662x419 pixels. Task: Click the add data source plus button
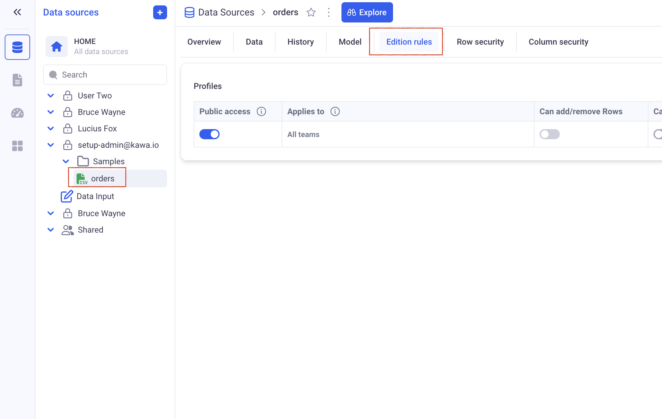[160, 12]
